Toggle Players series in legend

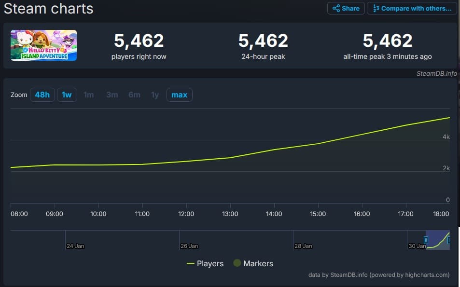(x=205, y=263)
